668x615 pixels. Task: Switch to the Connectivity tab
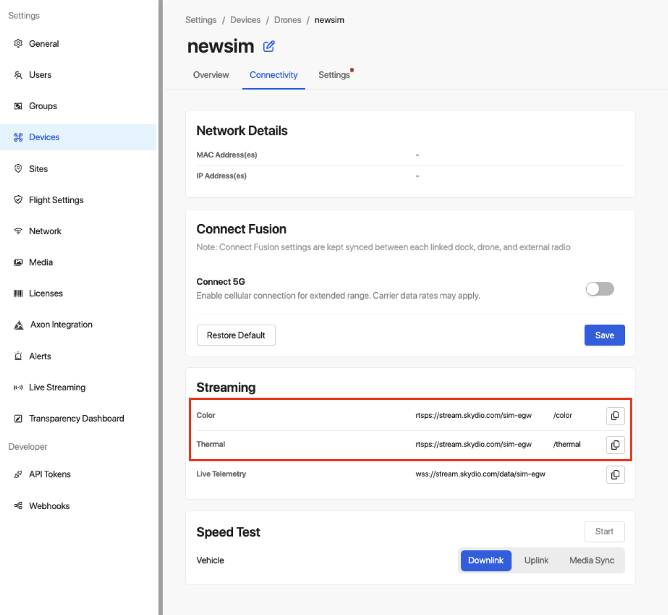[x=273, y=75]
